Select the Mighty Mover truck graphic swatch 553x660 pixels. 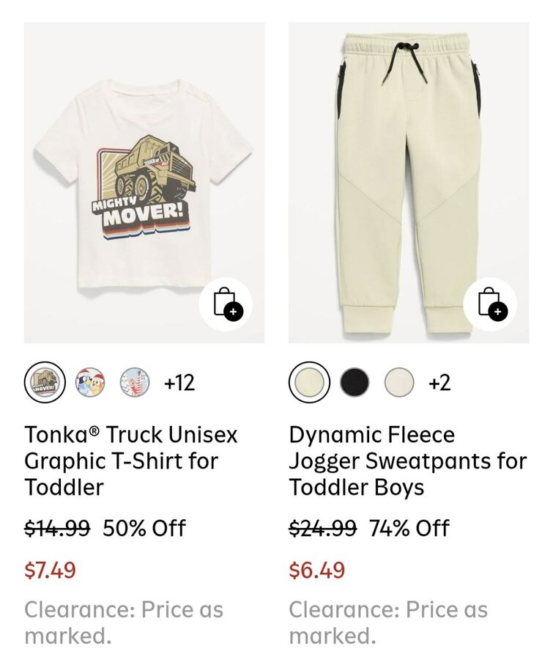pos(45,382)
